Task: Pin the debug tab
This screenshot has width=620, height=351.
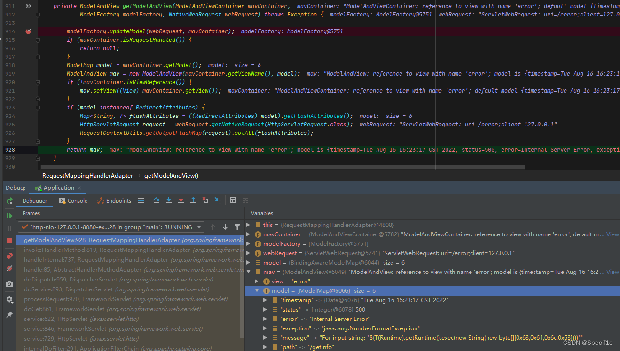Action: coord(9,315)
